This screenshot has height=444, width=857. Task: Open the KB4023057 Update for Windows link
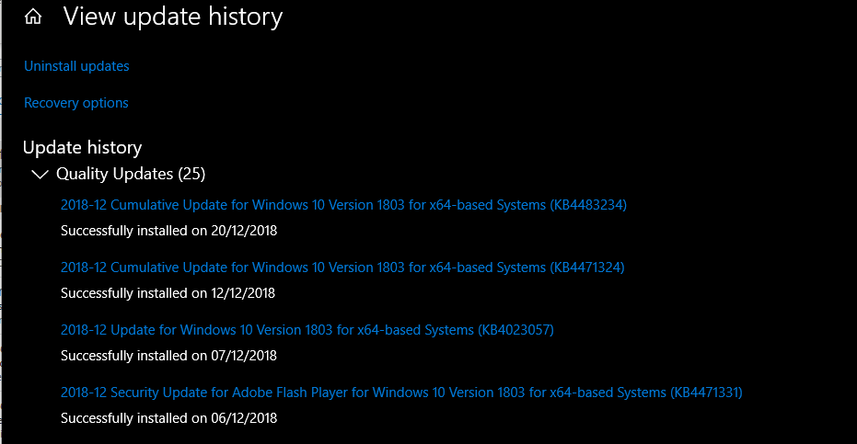pyautogui.click(x=307, y=330)
